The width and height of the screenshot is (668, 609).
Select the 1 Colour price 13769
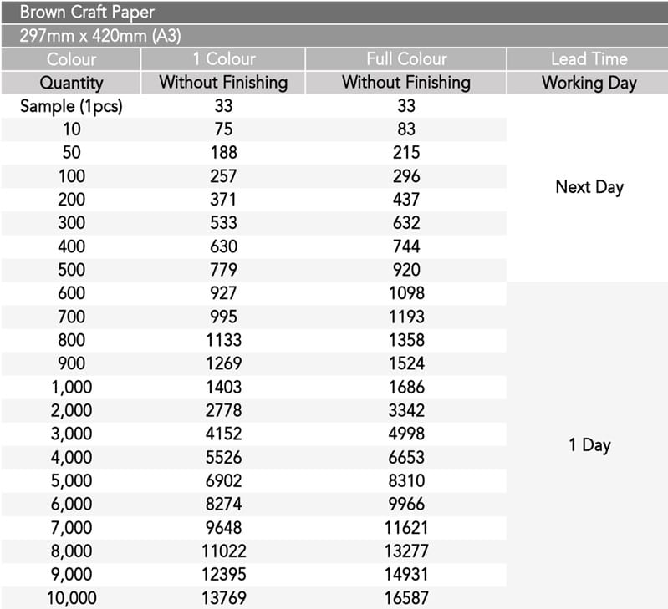point(223,597)
